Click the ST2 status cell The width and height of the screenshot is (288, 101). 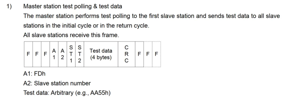point(79,54)
